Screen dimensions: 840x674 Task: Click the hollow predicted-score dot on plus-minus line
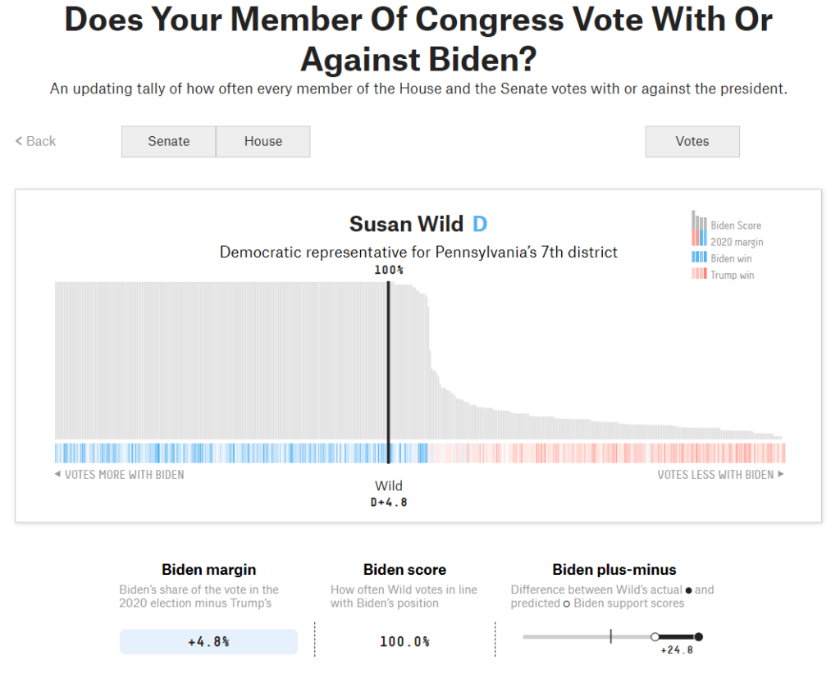pos(655,636)
